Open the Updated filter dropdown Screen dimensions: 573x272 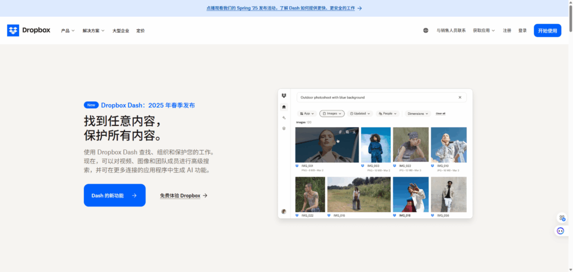tap(360, 114)
